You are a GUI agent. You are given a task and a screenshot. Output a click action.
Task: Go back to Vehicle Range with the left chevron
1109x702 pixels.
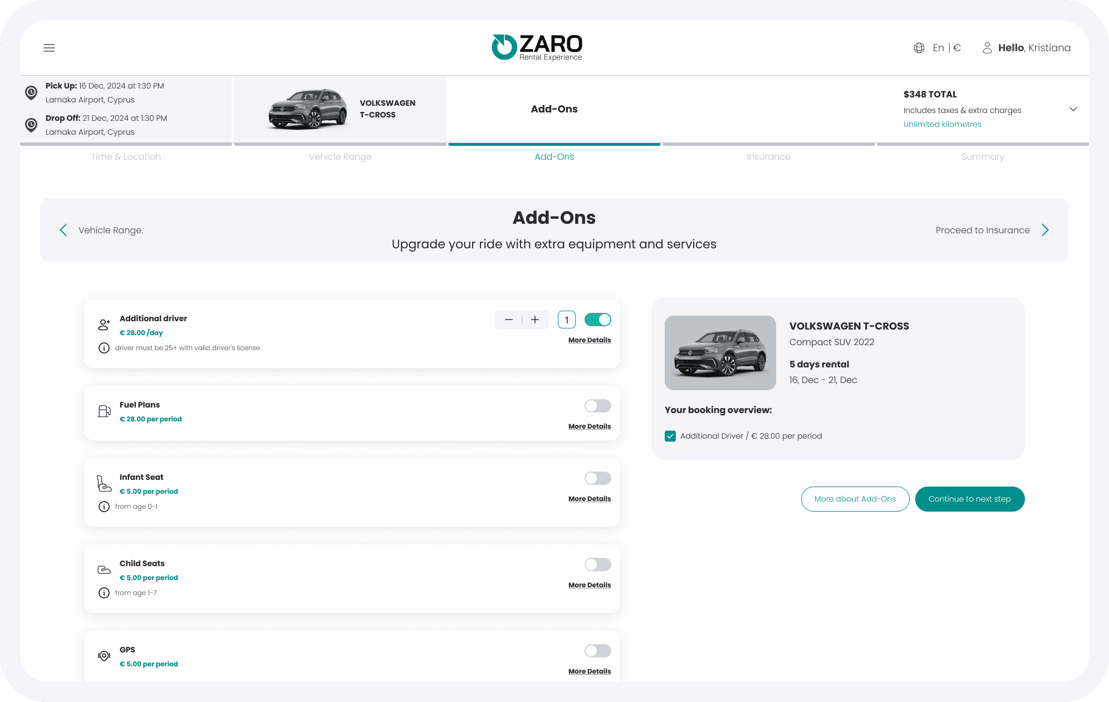tap(63, 230)
